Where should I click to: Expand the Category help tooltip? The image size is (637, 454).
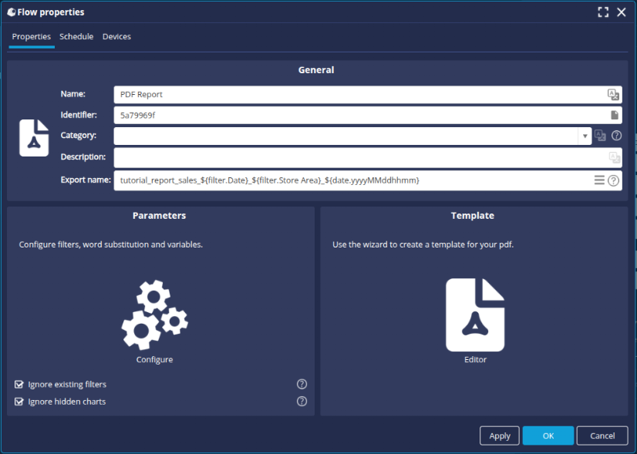tap(615, 135)
